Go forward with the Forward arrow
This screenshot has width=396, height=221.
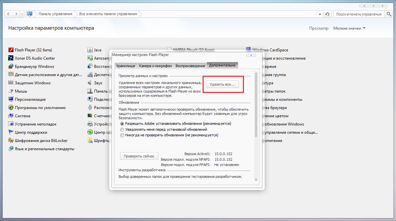[16, 14]
